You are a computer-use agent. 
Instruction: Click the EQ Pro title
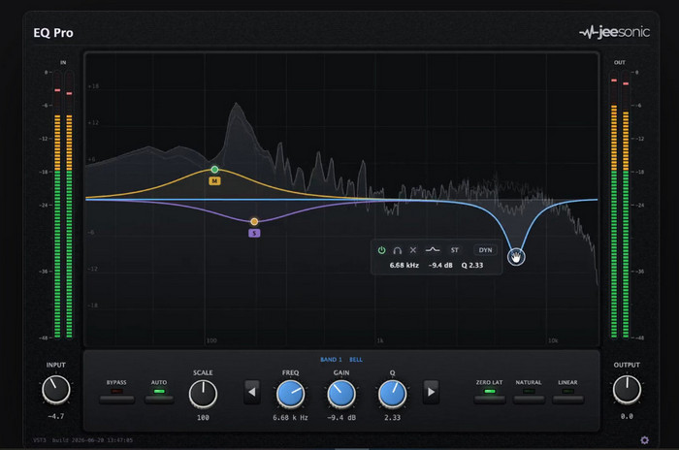(53, 33)
